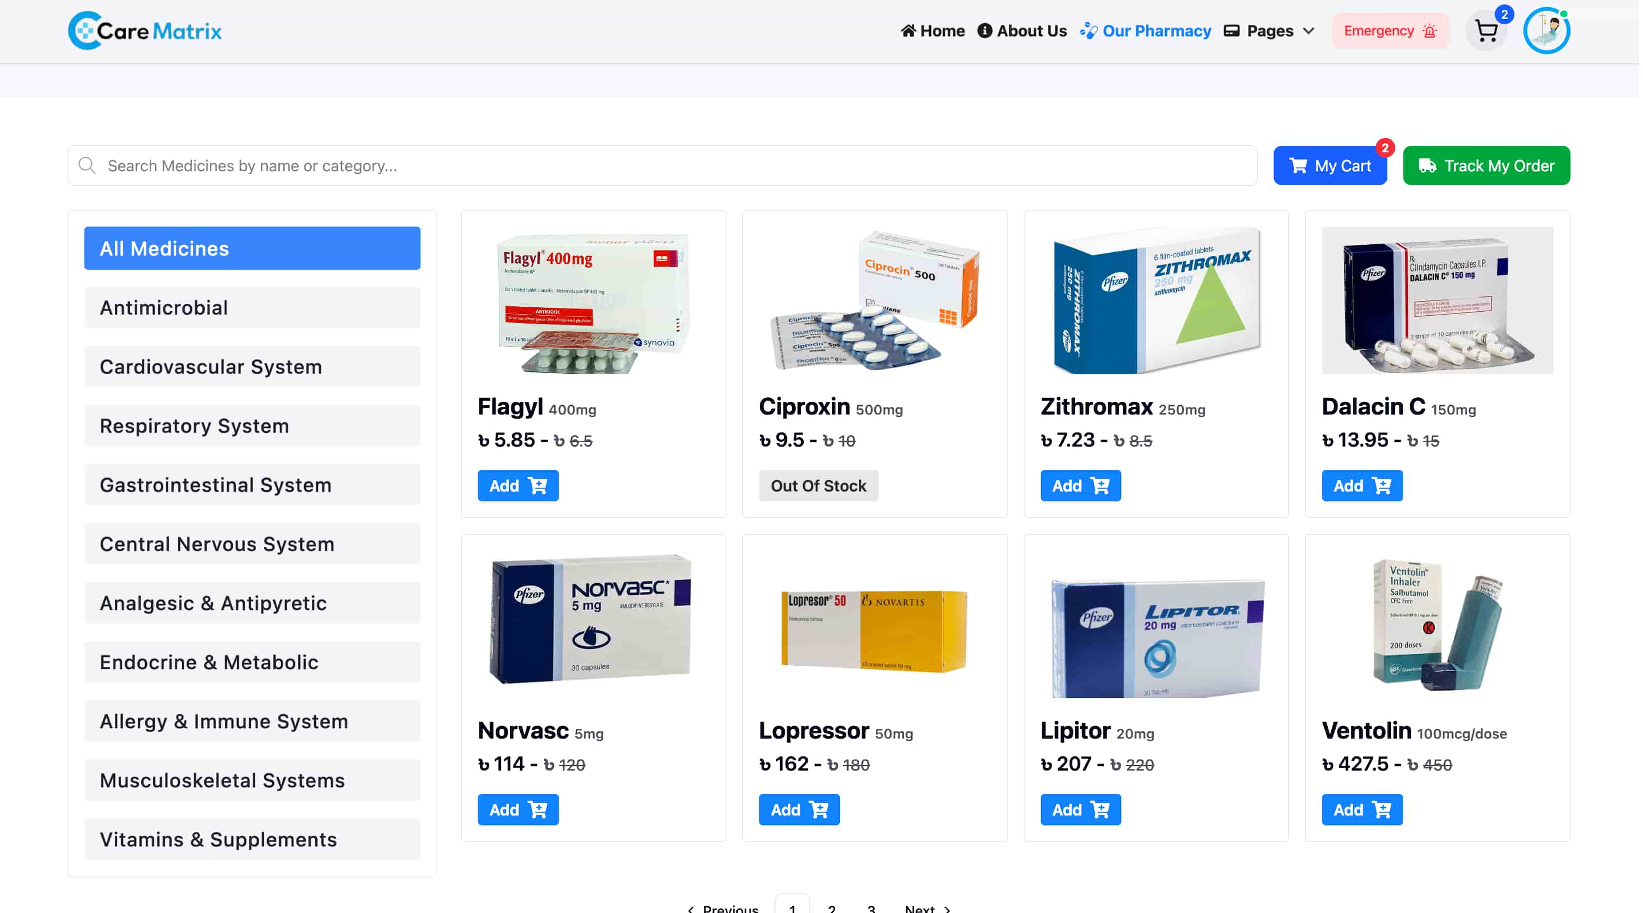Open the shopping cart icon in navbar
The image size is (1643, 913).
click(x=1490, y=31)
